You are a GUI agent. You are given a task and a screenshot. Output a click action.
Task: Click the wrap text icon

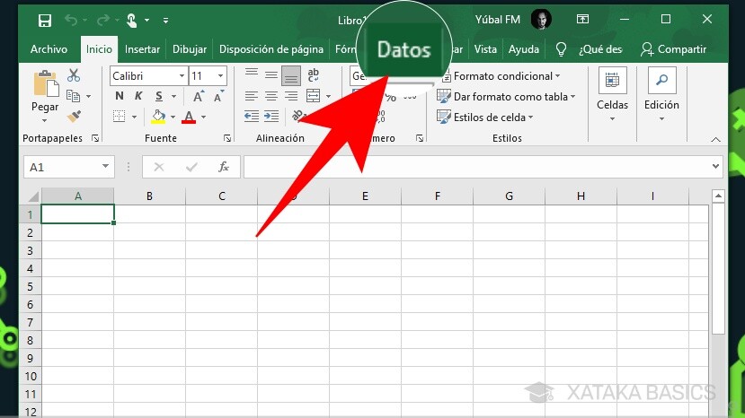(x=313, y=75)
